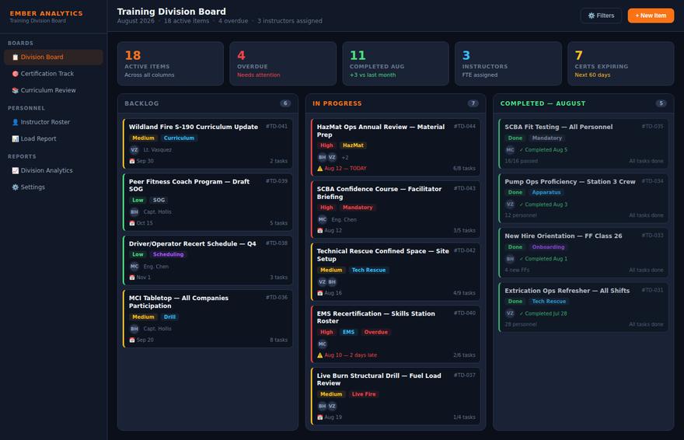
Task: Open MCI Tabletop All Companies card
Action: [208, 319]
